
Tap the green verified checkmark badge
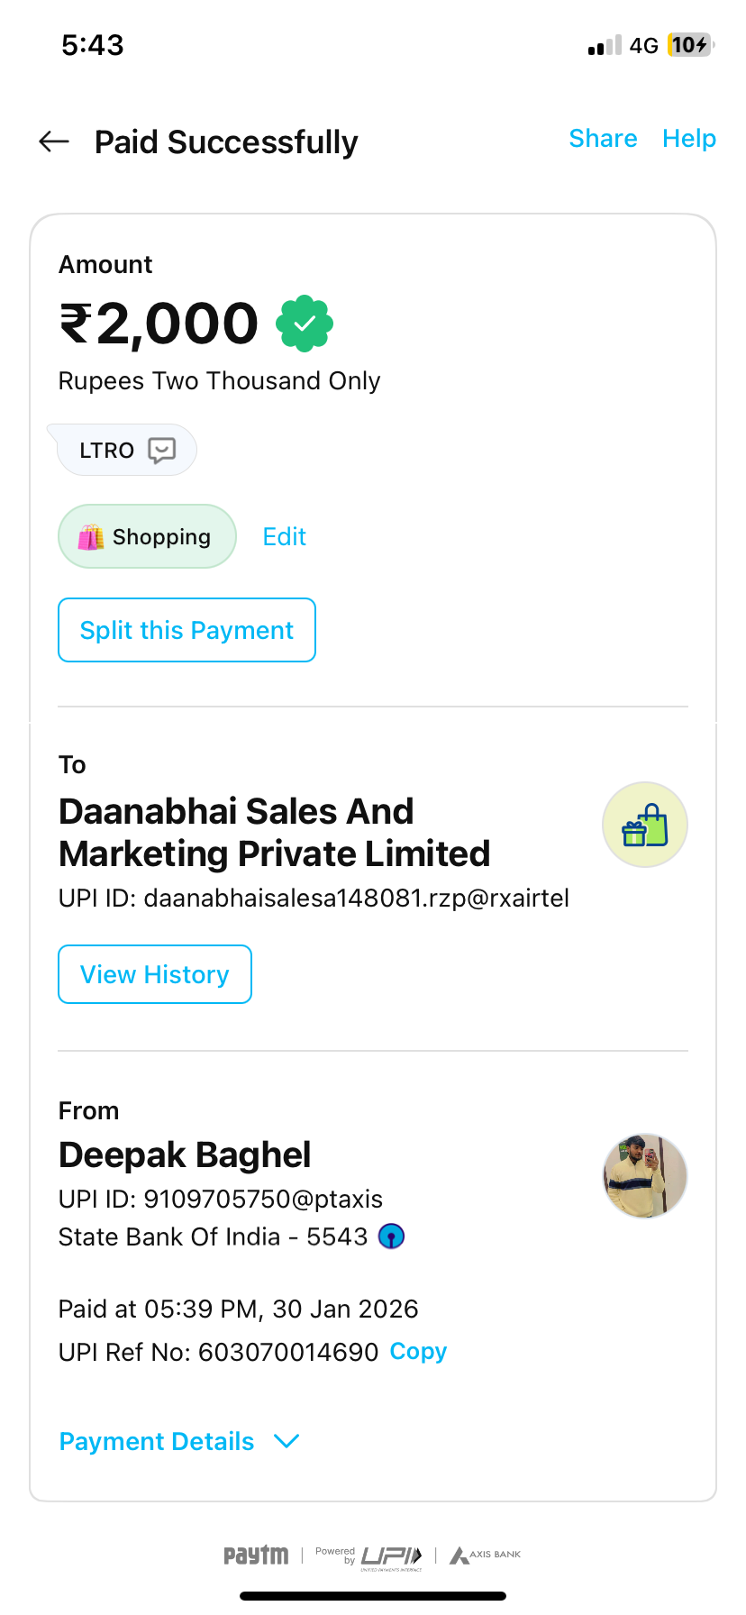[305, 324]
